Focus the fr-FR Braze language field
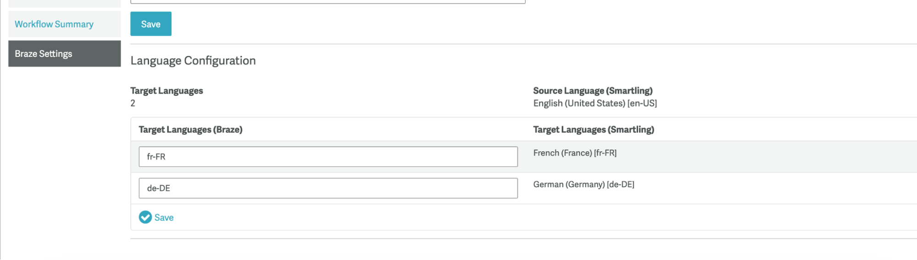The height and width of the screenshot is (260, 917). pos(328,157)
